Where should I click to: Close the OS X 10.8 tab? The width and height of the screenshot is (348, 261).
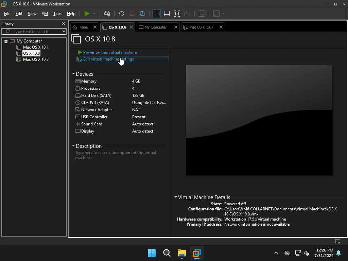pos(131,27)
